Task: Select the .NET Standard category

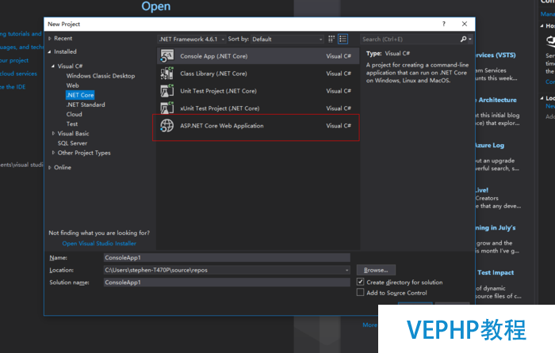Action: coord(86,104)
